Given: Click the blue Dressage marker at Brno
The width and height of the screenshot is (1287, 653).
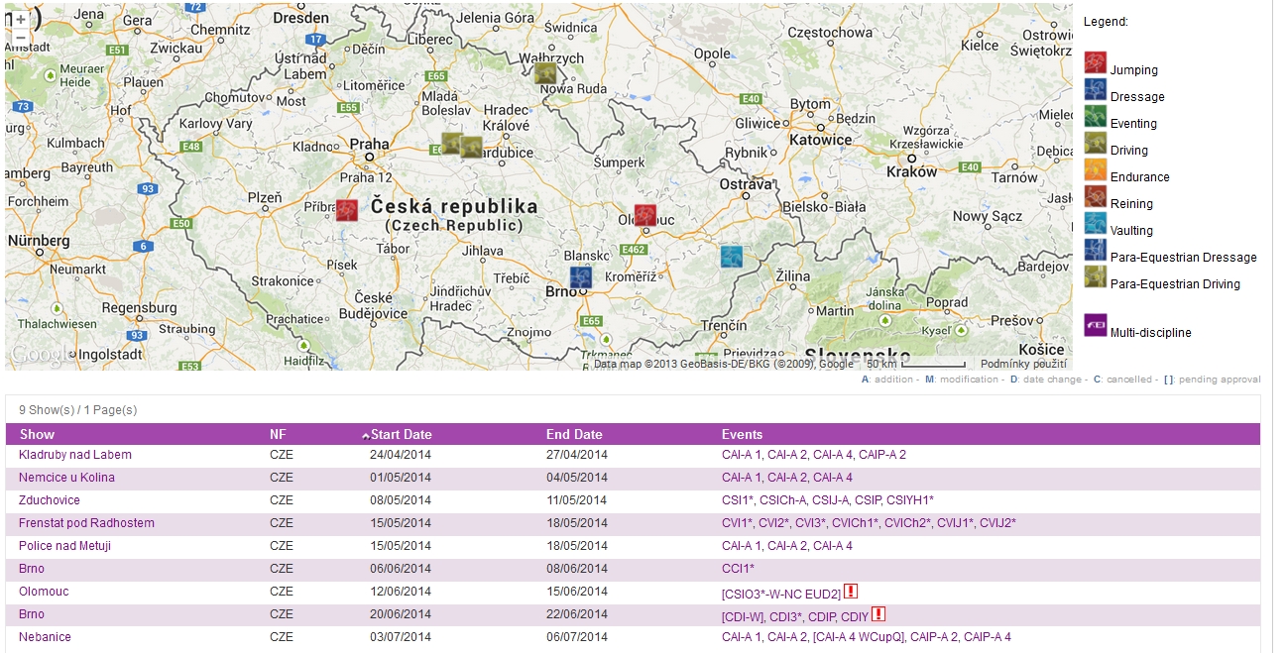Looking at the screenshot, I should 581,277.
